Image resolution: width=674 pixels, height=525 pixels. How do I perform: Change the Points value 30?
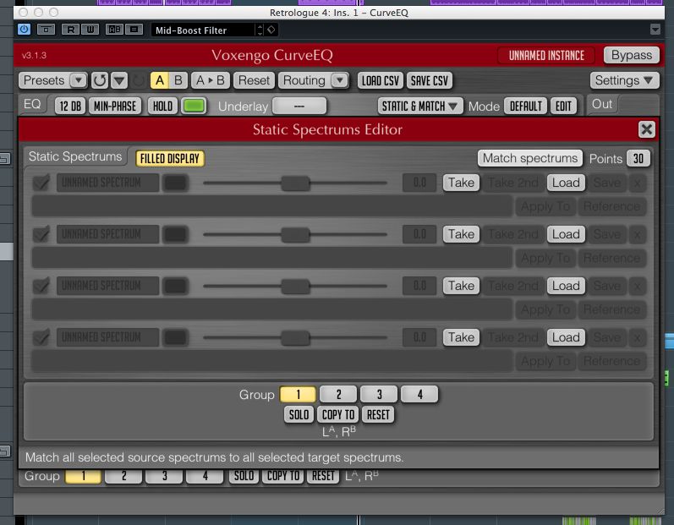(638, 159)
